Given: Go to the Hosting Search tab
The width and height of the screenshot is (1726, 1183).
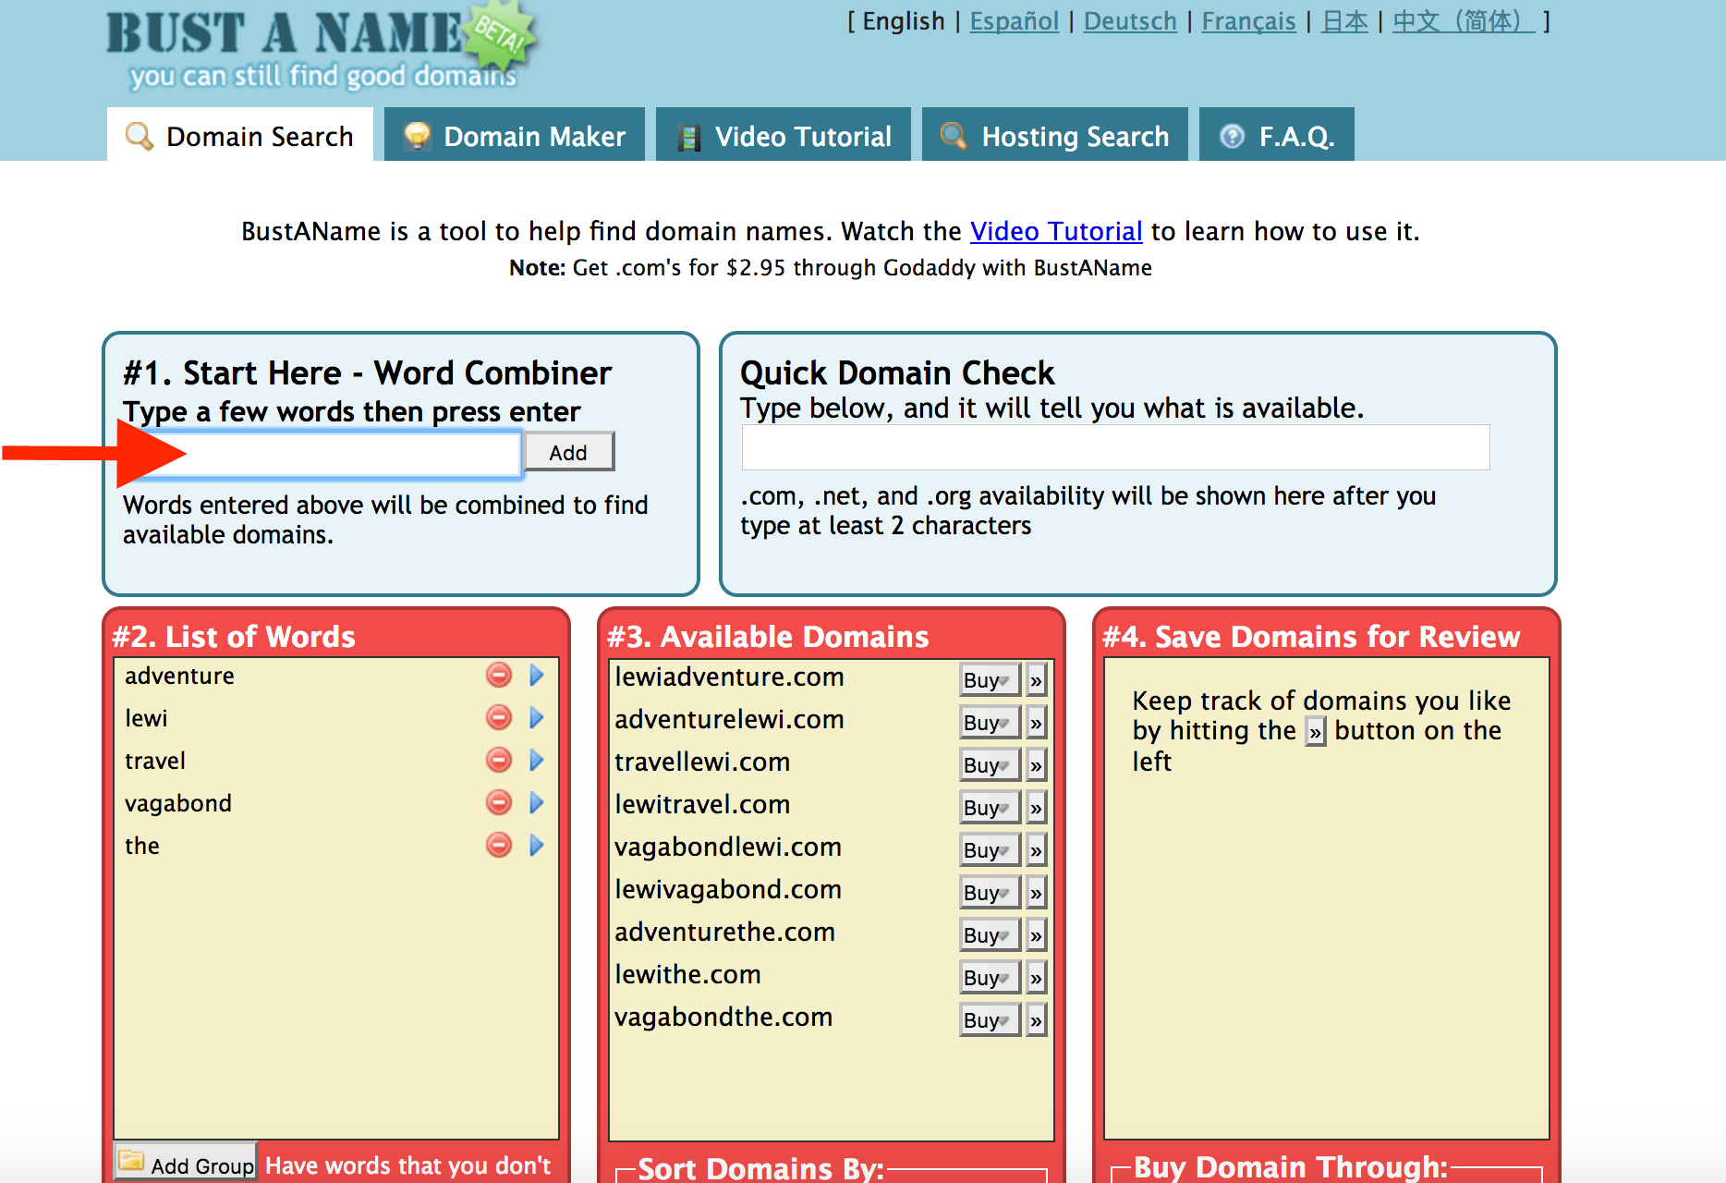Looking at the screenshot, I should tap(1055, 135).
